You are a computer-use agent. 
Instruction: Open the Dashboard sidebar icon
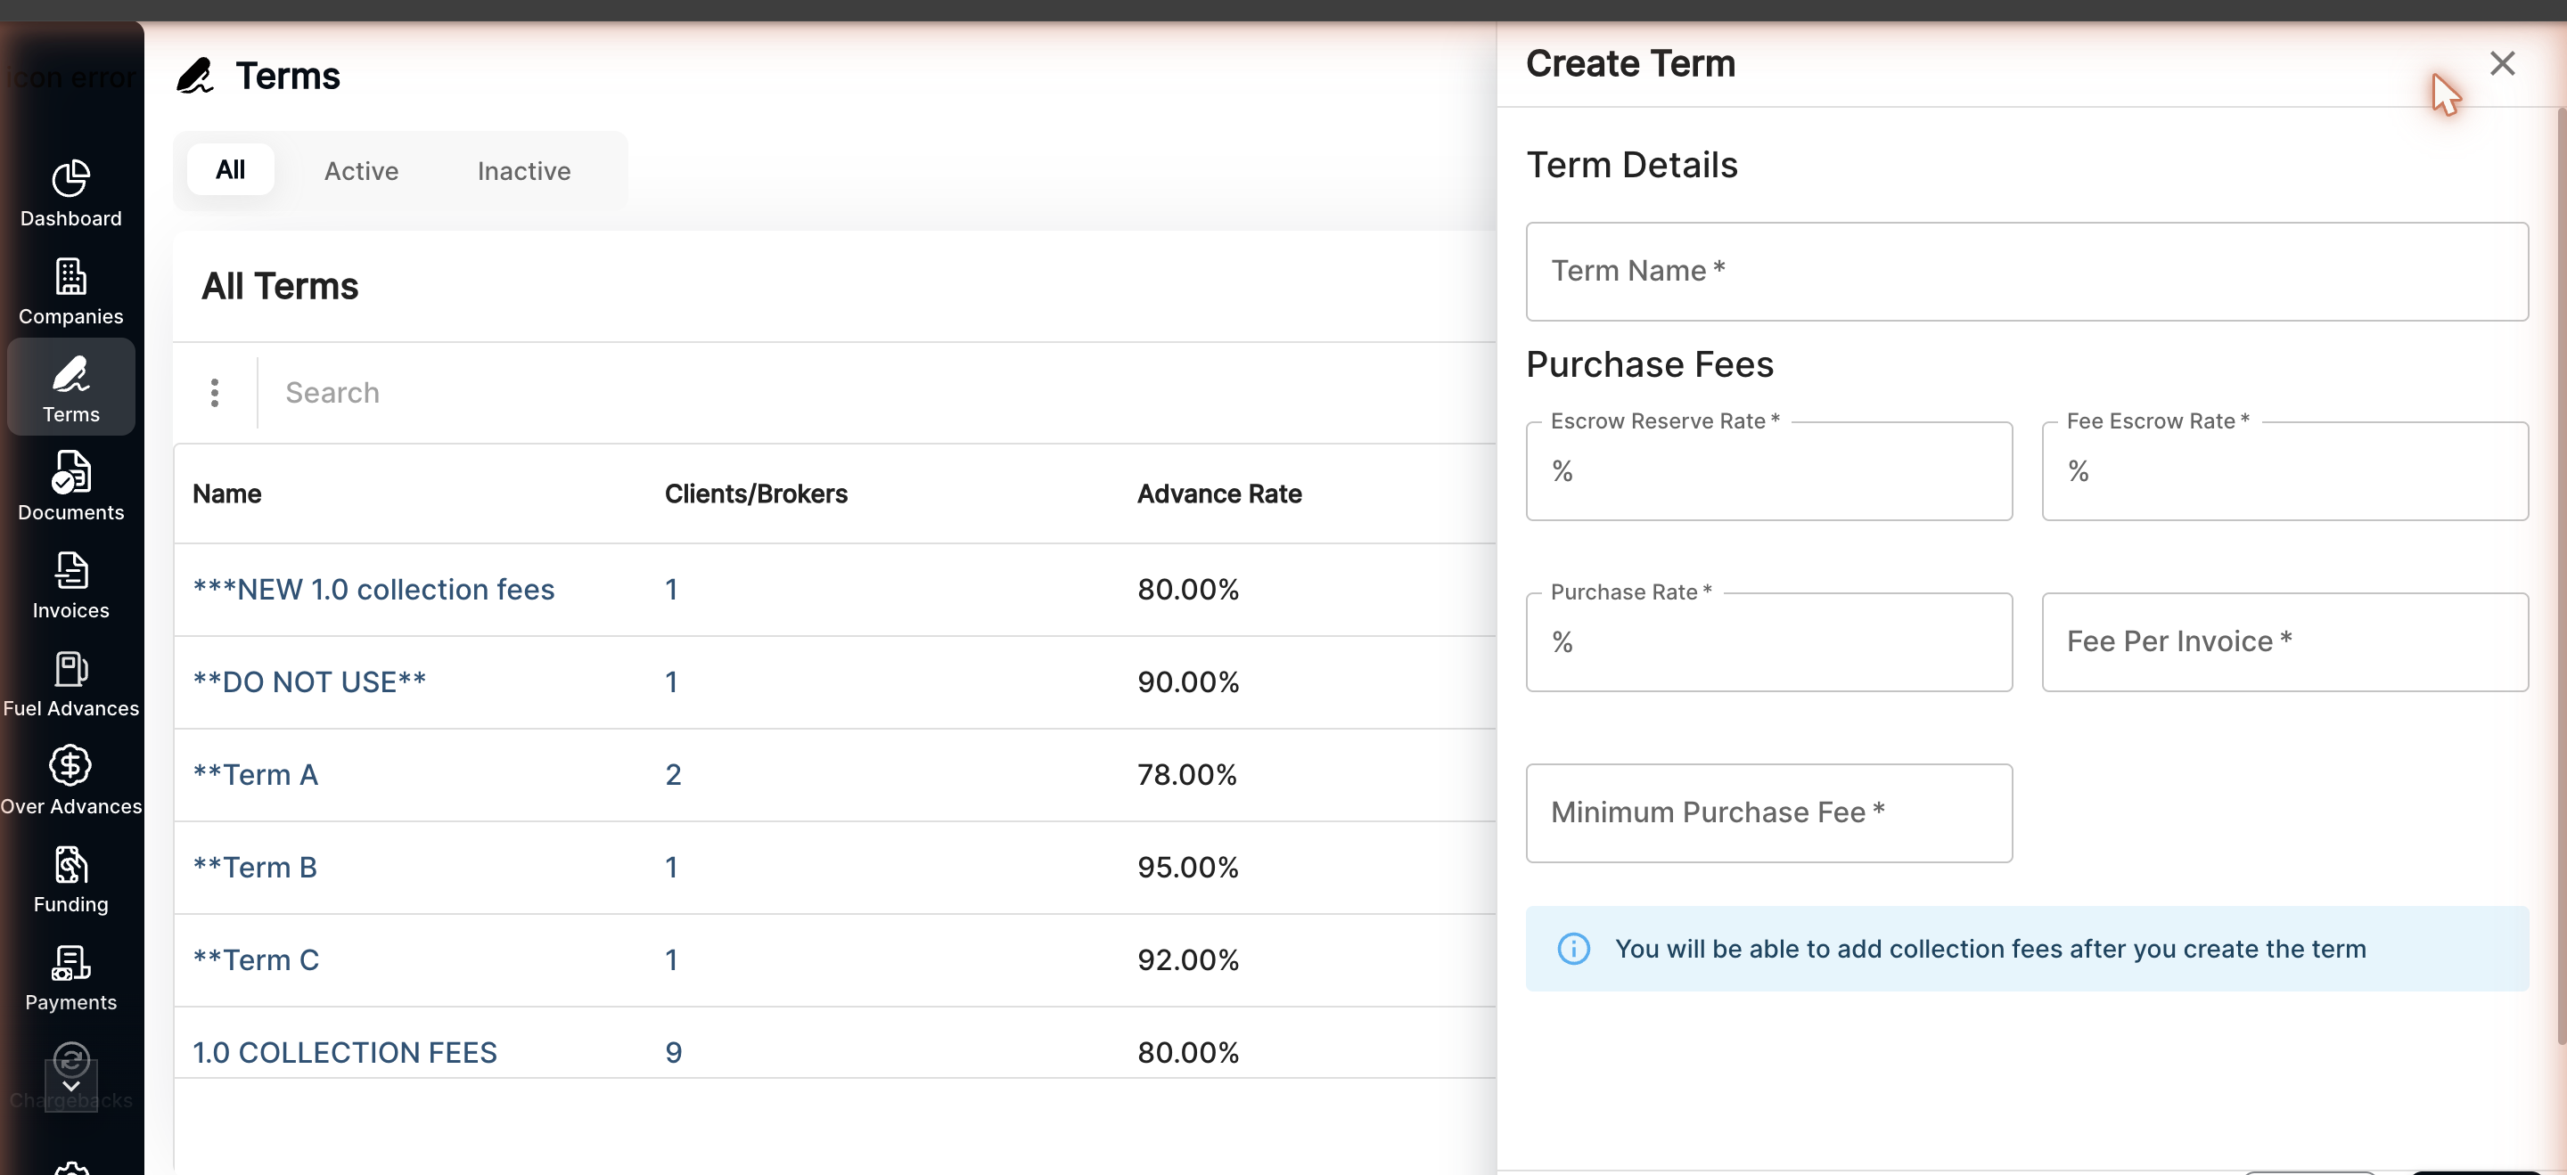pyautogui.click(x=70, y=179)
